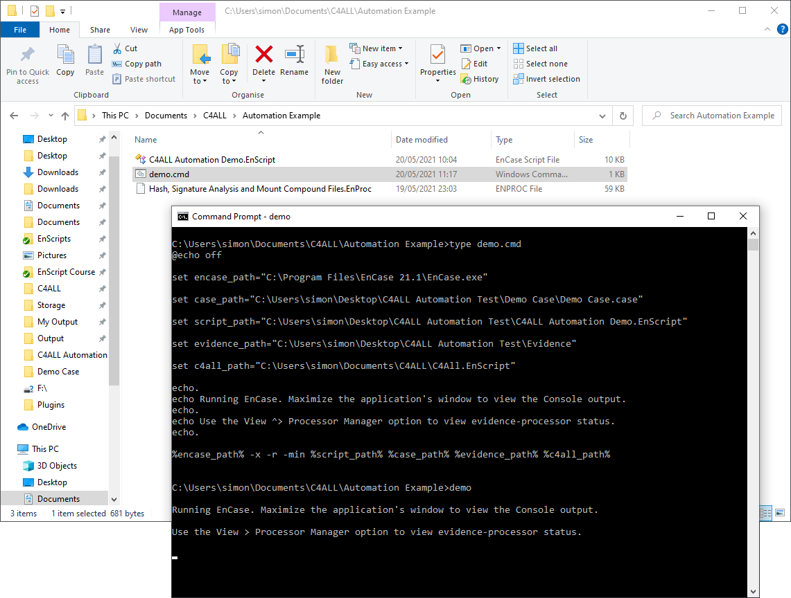Collapse the ribbon with chevron
This screenshot has height=598, width=791.
(767, 29)
